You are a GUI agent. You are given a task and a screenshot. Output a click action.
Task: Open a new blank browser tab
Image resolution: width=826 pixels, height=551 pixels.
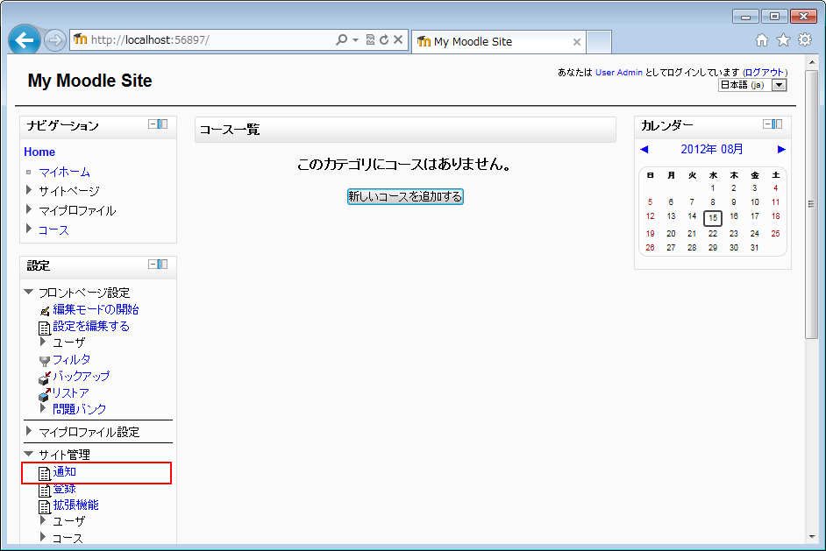pos(599,41)
